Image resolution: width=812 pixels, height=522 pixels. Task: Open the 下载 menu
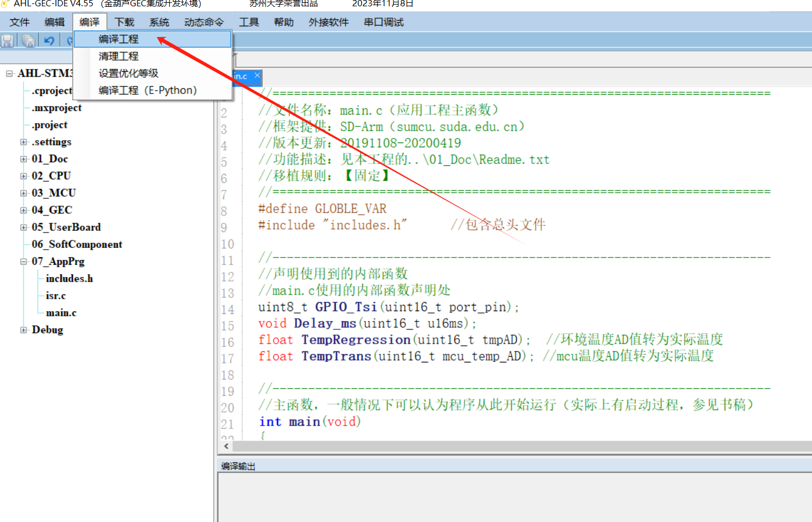[x=124, y=22]
